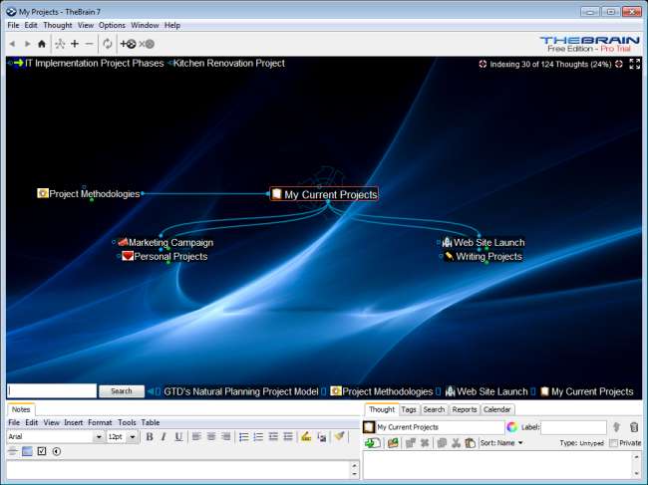Switch to the Calendar tab
Viewport: 648px width, 485px height.
pyautogui.click(x=496, y=409)
